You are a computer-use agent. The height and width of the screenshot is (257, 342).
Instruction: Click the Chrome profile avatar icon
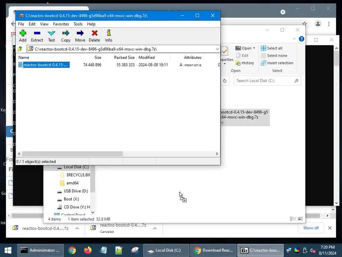click(x=318, y=24)
